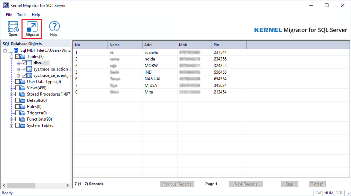Image resolution: width=351 pixels, height=196 pixels.
Task: Click the Name column header
Action: (125, 45)
